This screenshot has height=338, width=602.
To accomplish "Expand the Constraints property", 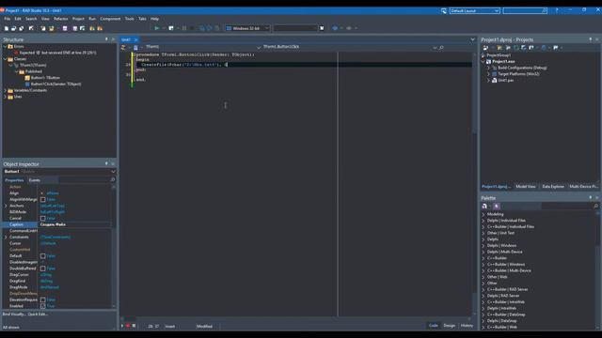I will pyautogui.click(x=6, y=238).
